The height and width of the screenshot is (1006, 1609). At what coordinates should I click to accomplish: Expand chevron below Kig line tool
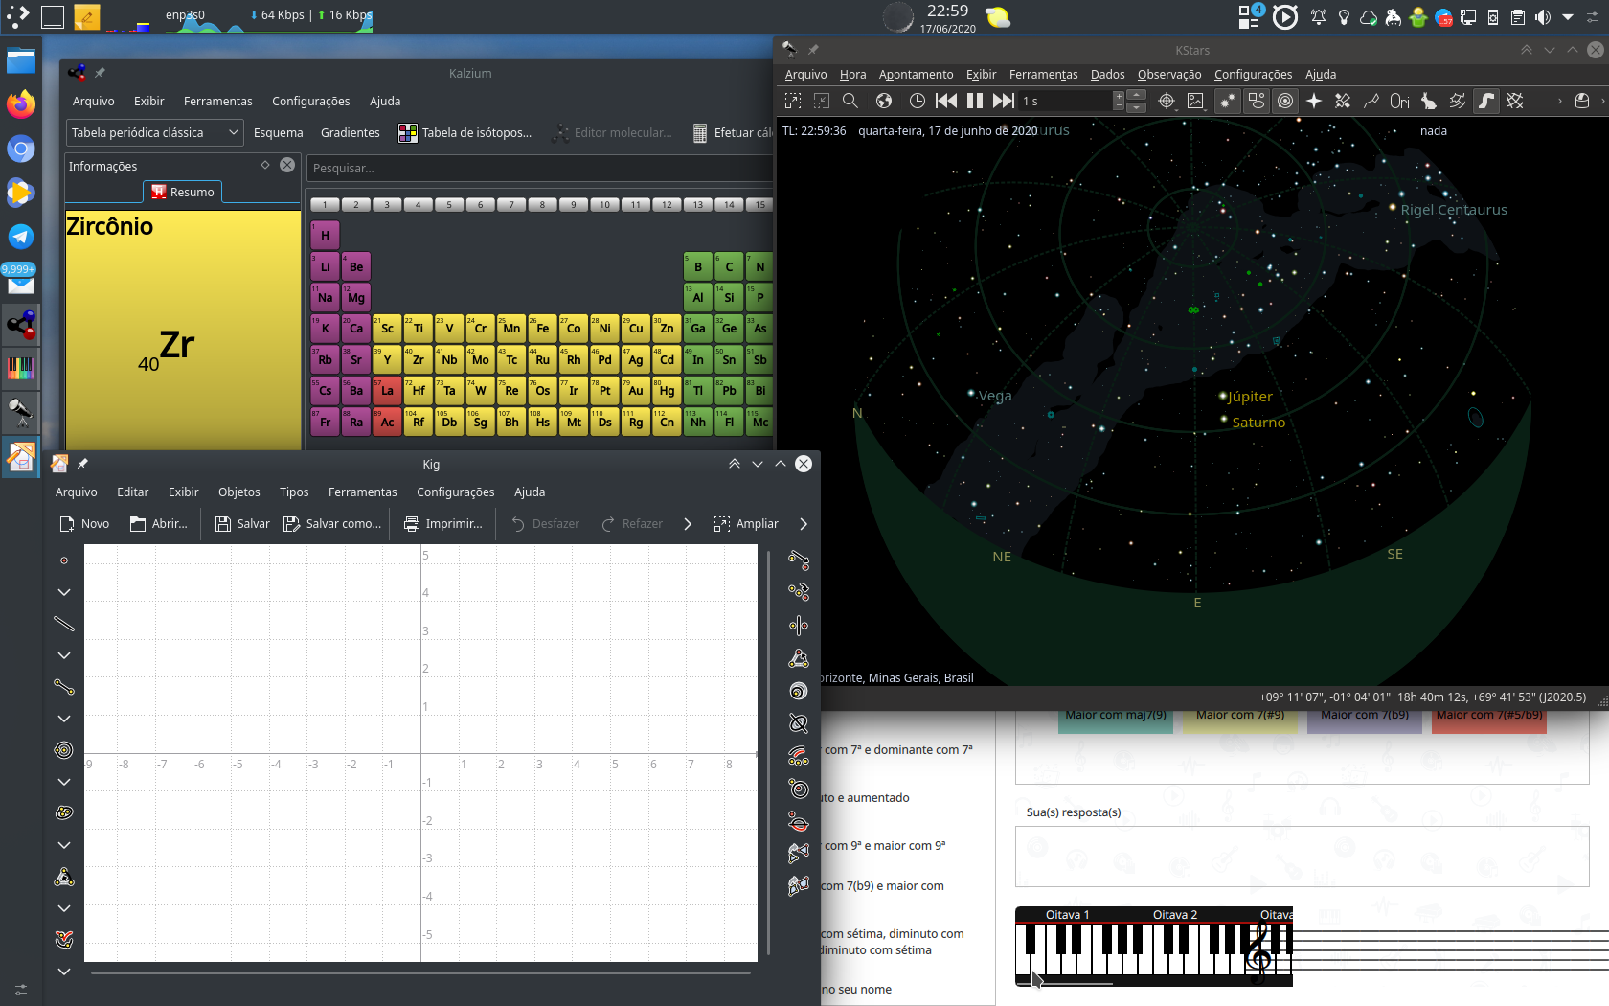[x=64, y=655]
